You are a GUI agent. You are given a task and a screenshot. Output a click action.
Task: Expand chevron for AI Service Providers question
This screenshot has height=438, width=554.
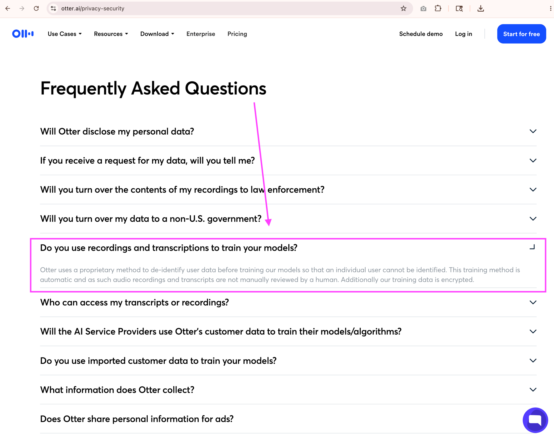[x=533, y=331]
